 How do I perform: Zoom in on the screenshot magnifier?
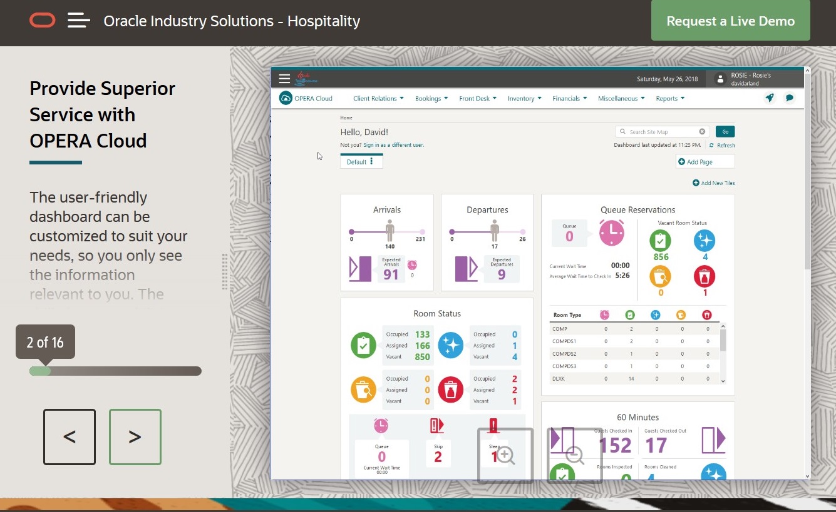[x=505, y=455]
